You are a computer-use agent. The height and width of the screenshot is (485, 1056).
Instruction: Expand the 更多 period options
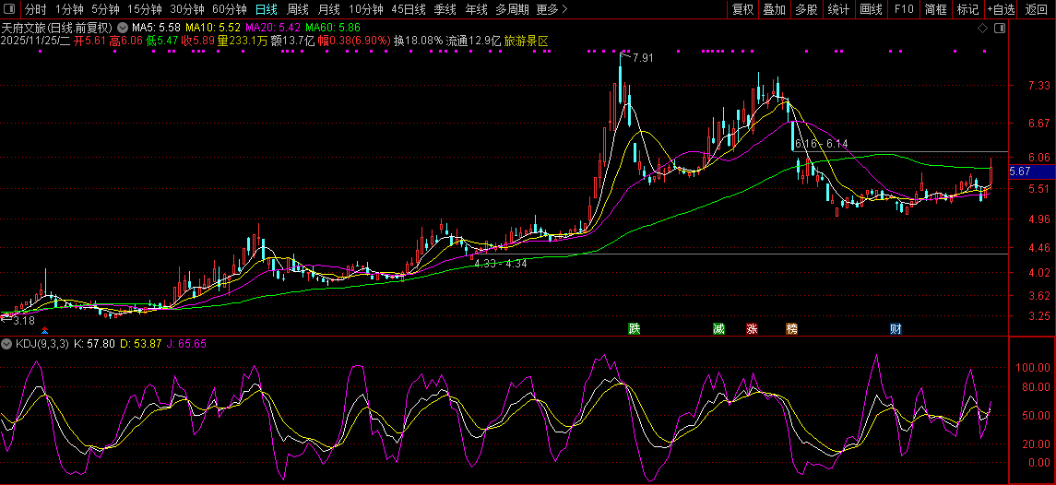pos(552,9)
